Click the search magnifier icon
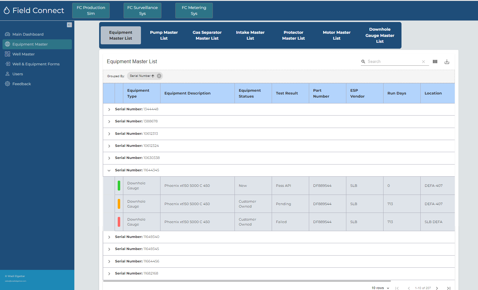The image size is (478, 290). pos(363,62)
